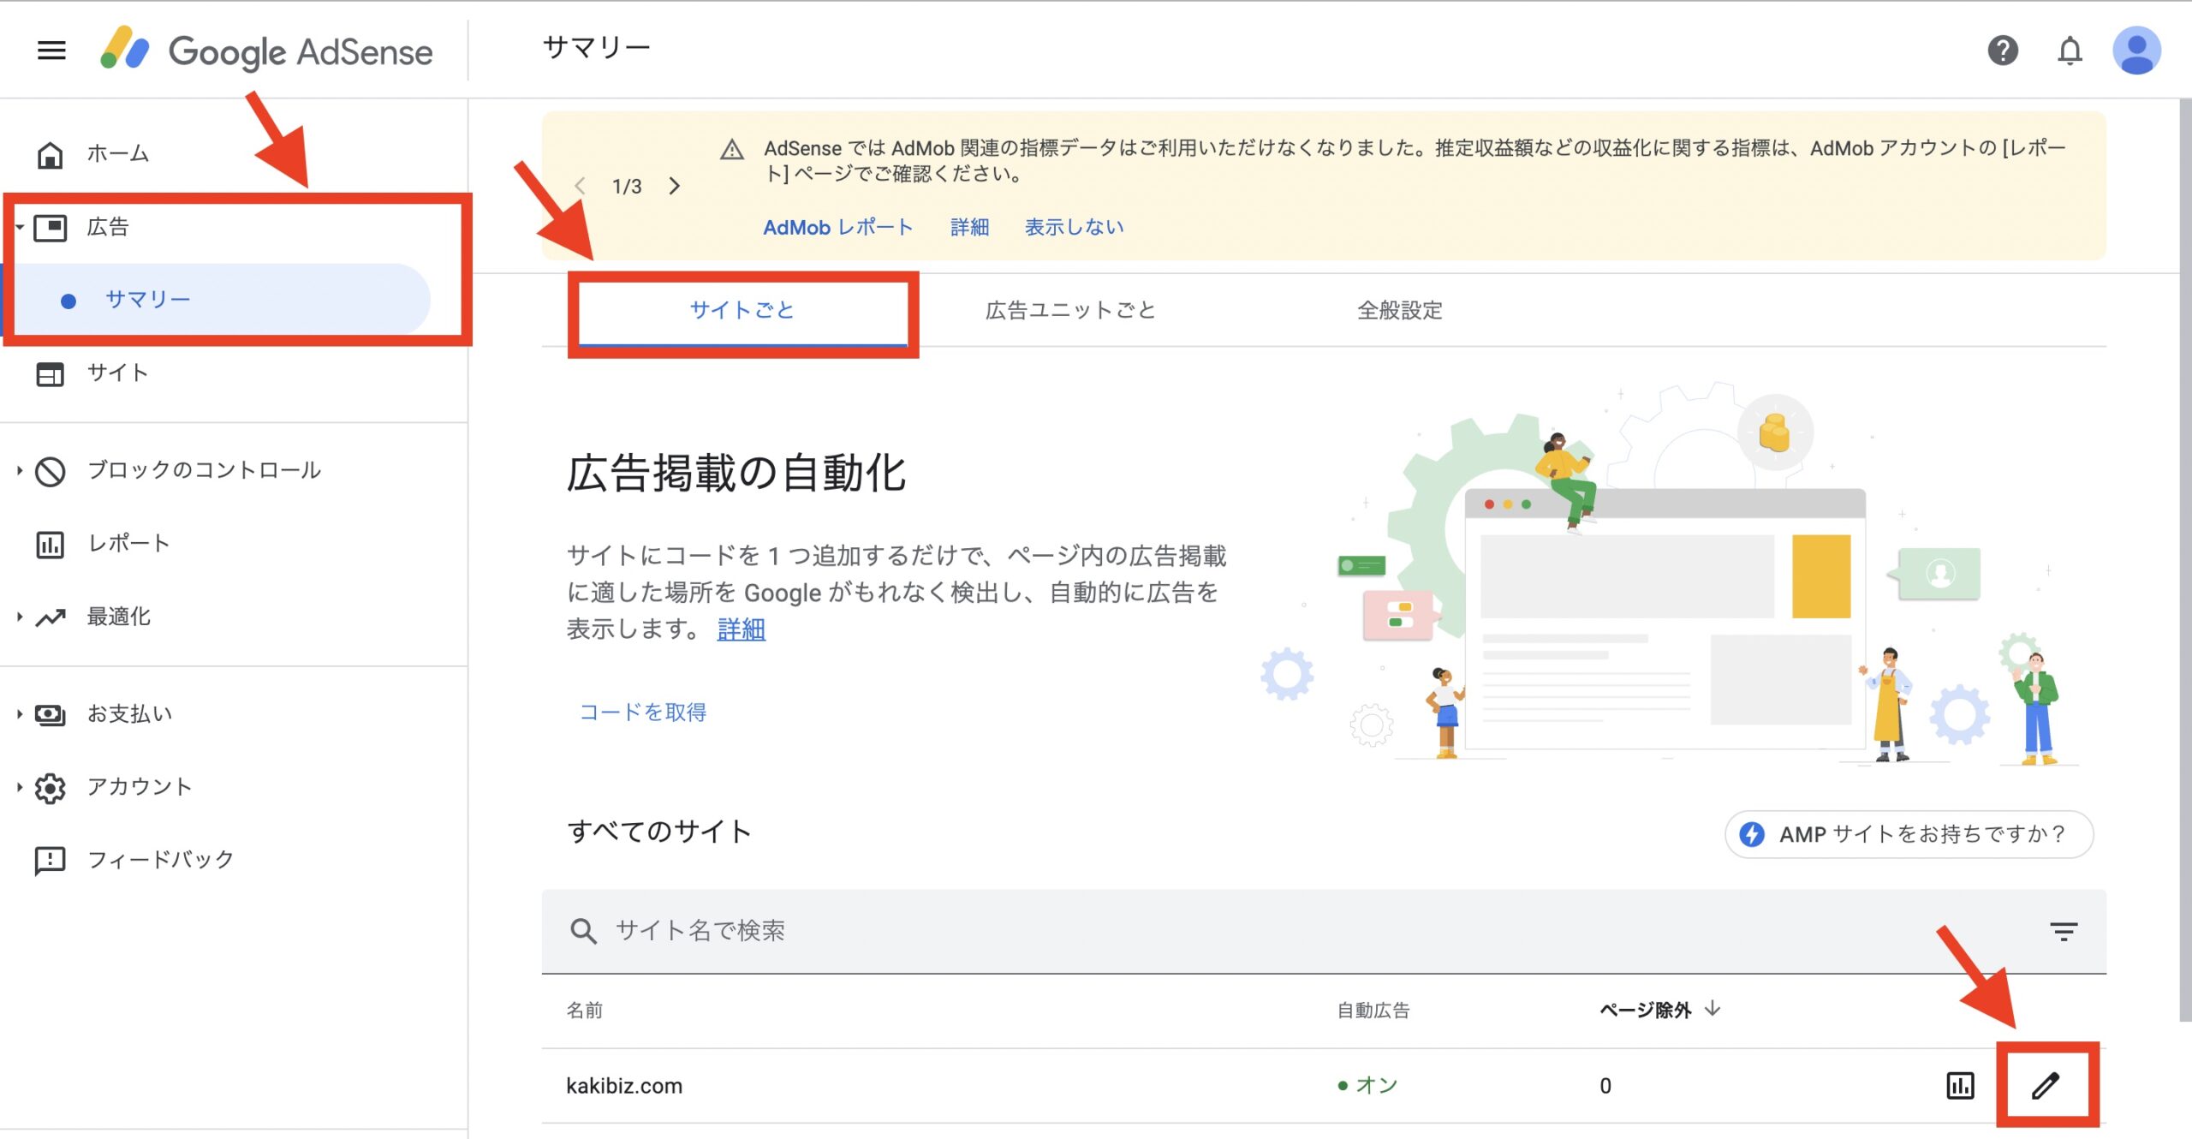Switch to the 広告ユニットごと tab
2192x1139 pixels.
click(1070, 310)
